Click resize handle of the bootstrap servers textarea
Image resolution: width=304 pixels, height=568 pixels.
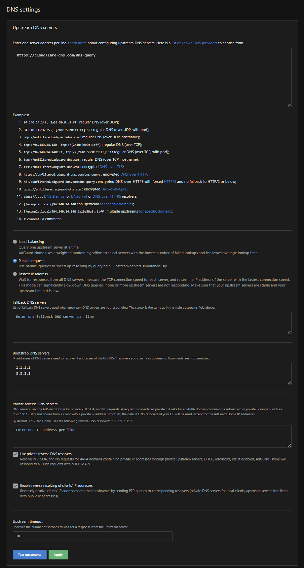pos(289,383)
